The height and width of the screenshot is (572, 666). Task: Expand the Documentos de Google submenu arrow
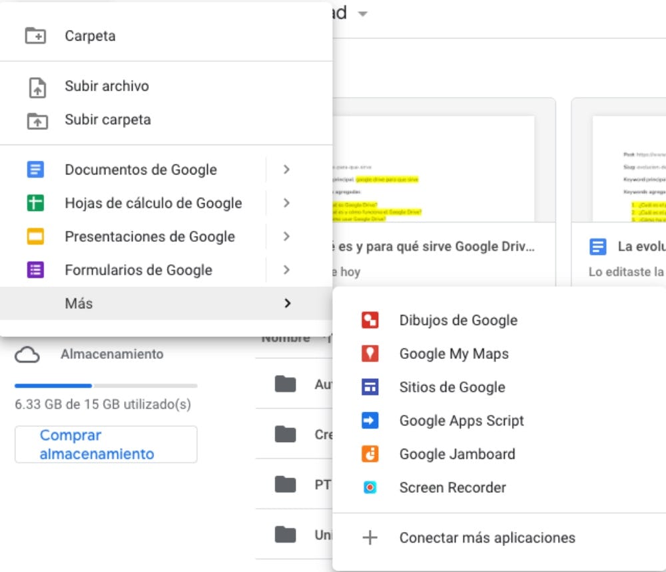click(286, 170)
